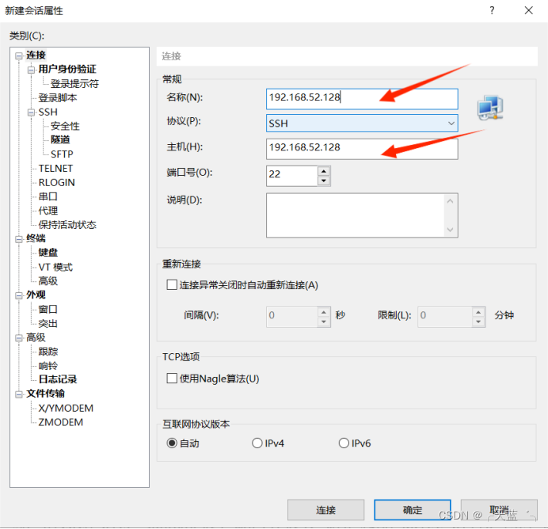Confirm settings with the 确定 button

coord(413,510)
